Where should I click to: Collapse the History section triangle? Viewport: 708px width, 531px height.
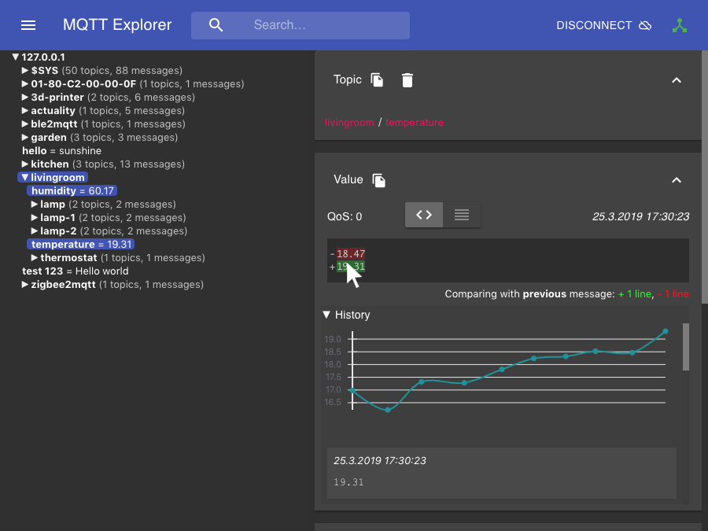(x=326, y=314)
